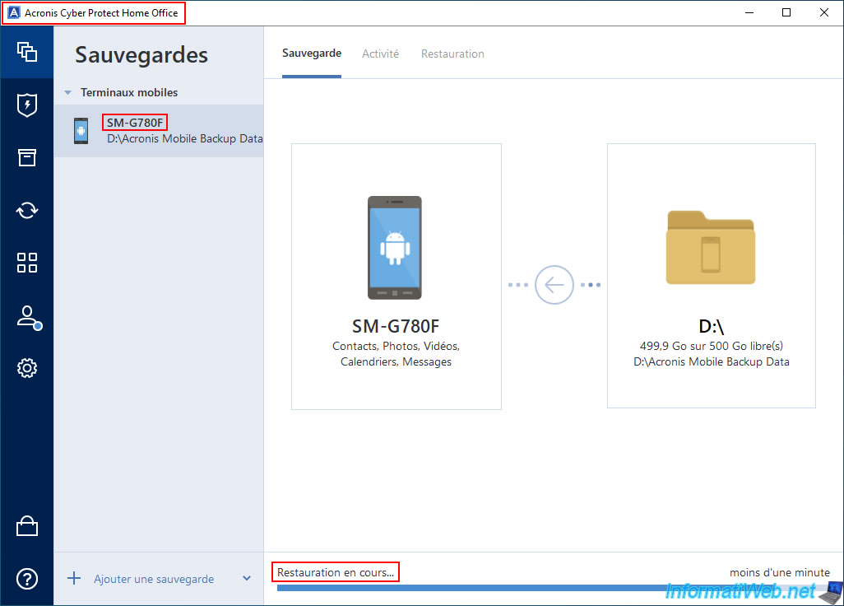Open the Protection shield section
Viewport: 844px width, 606px height.
[x=27, y=105]
